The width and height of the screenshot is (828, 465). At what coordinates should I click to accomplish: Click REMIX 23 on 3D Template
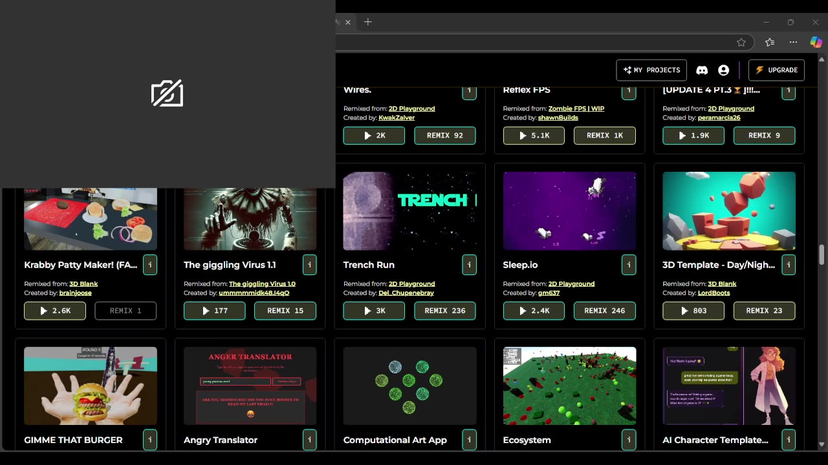pyautogui.click(x=764, y=311)
